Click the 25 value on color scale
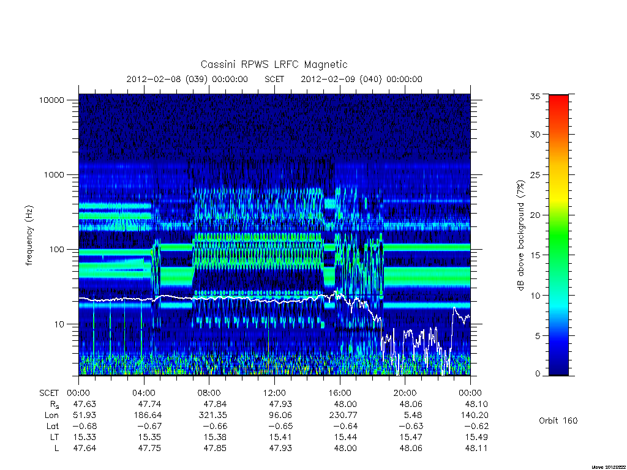The height and width of the screenshot is (470, 627). click(x=535, y=175)
